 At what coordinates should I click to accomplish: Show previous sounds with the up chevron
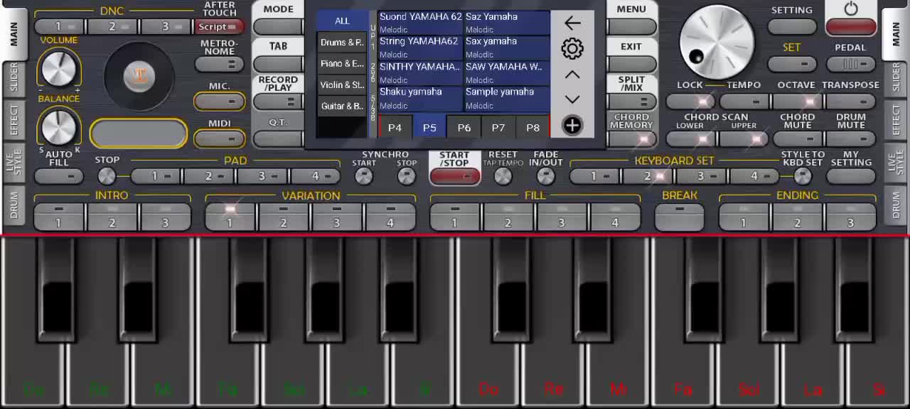point(572,75)
